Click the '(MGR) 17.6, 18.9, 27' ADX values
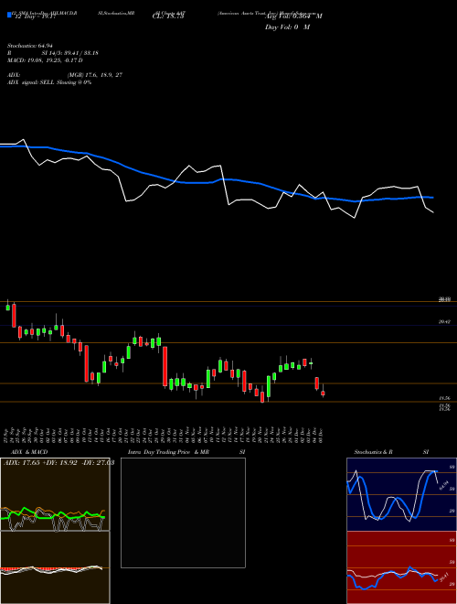 pyautogui.click(x=95, y=75)
